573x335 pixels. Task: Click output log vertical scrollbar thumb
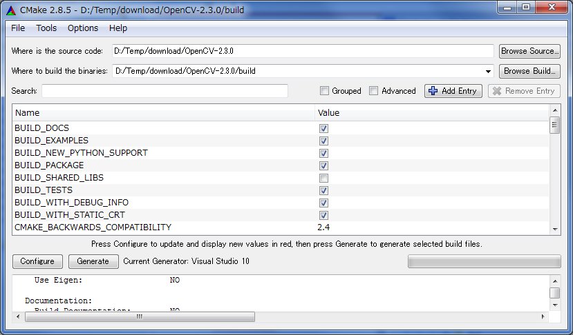pyautogui.click(x=555, y=293)
